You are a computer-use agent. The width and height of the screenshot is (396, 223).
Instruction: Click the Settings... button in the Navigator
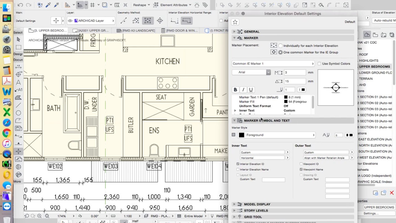[x=371, y=213]
